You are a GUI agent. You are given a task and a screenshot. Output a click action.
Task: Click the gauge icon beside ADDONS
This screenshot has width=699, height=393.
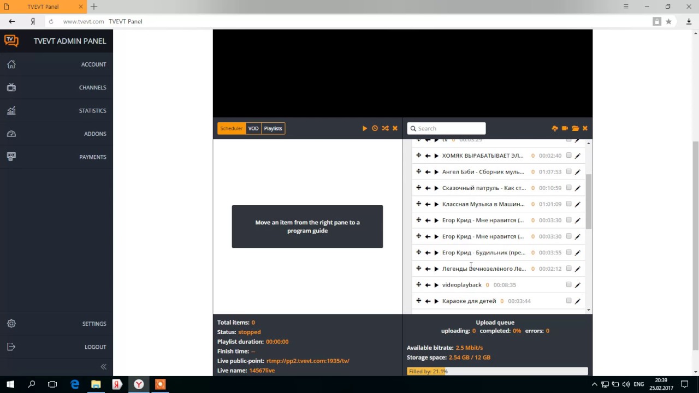[x=11, y=134]
